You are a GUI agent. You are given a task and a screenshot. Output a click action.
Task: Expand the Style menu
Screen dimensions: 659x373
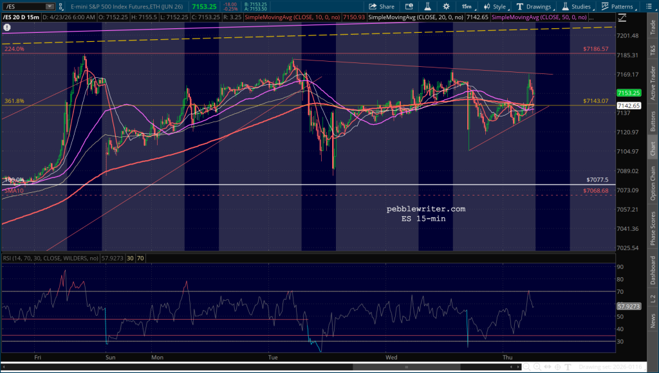tap(494, 6)
